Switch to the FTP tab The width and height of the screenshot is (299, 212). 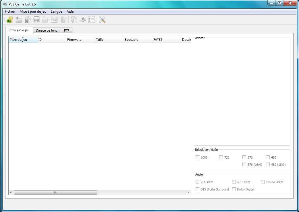(x=67, y=30)
